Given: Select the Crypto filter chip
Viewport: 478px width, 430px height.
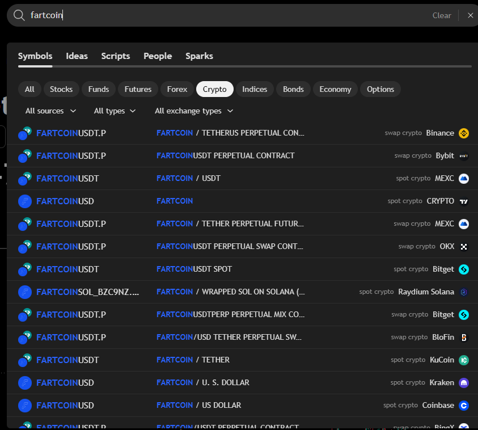Looking at the screenshot, I should [214, 89].
